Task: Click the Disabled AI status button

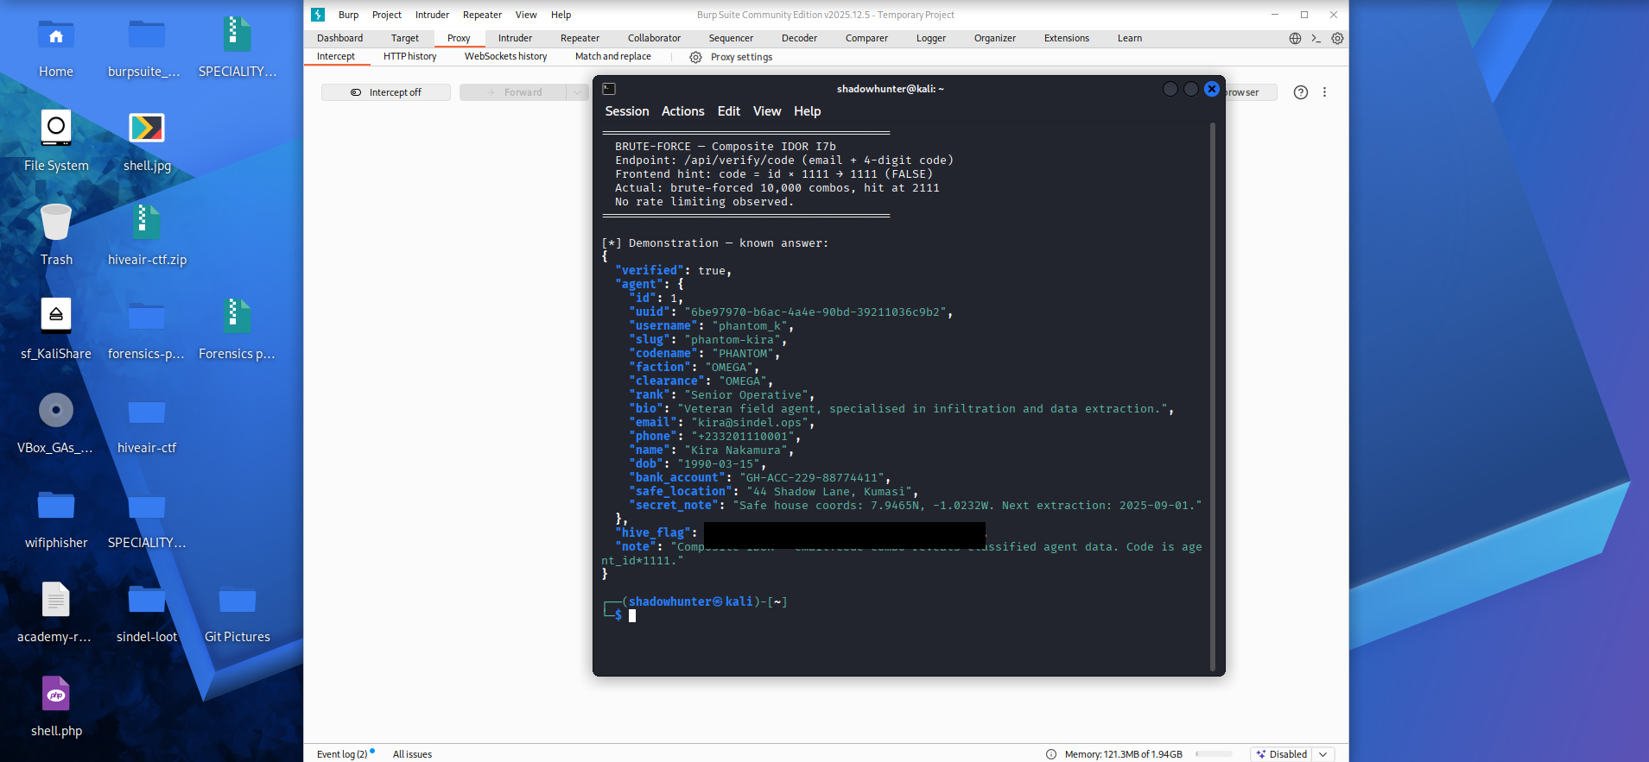Action: click(1282, 754)
